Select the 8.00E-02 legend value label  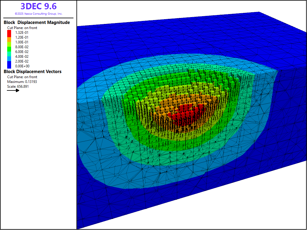(x=22, y=47)
